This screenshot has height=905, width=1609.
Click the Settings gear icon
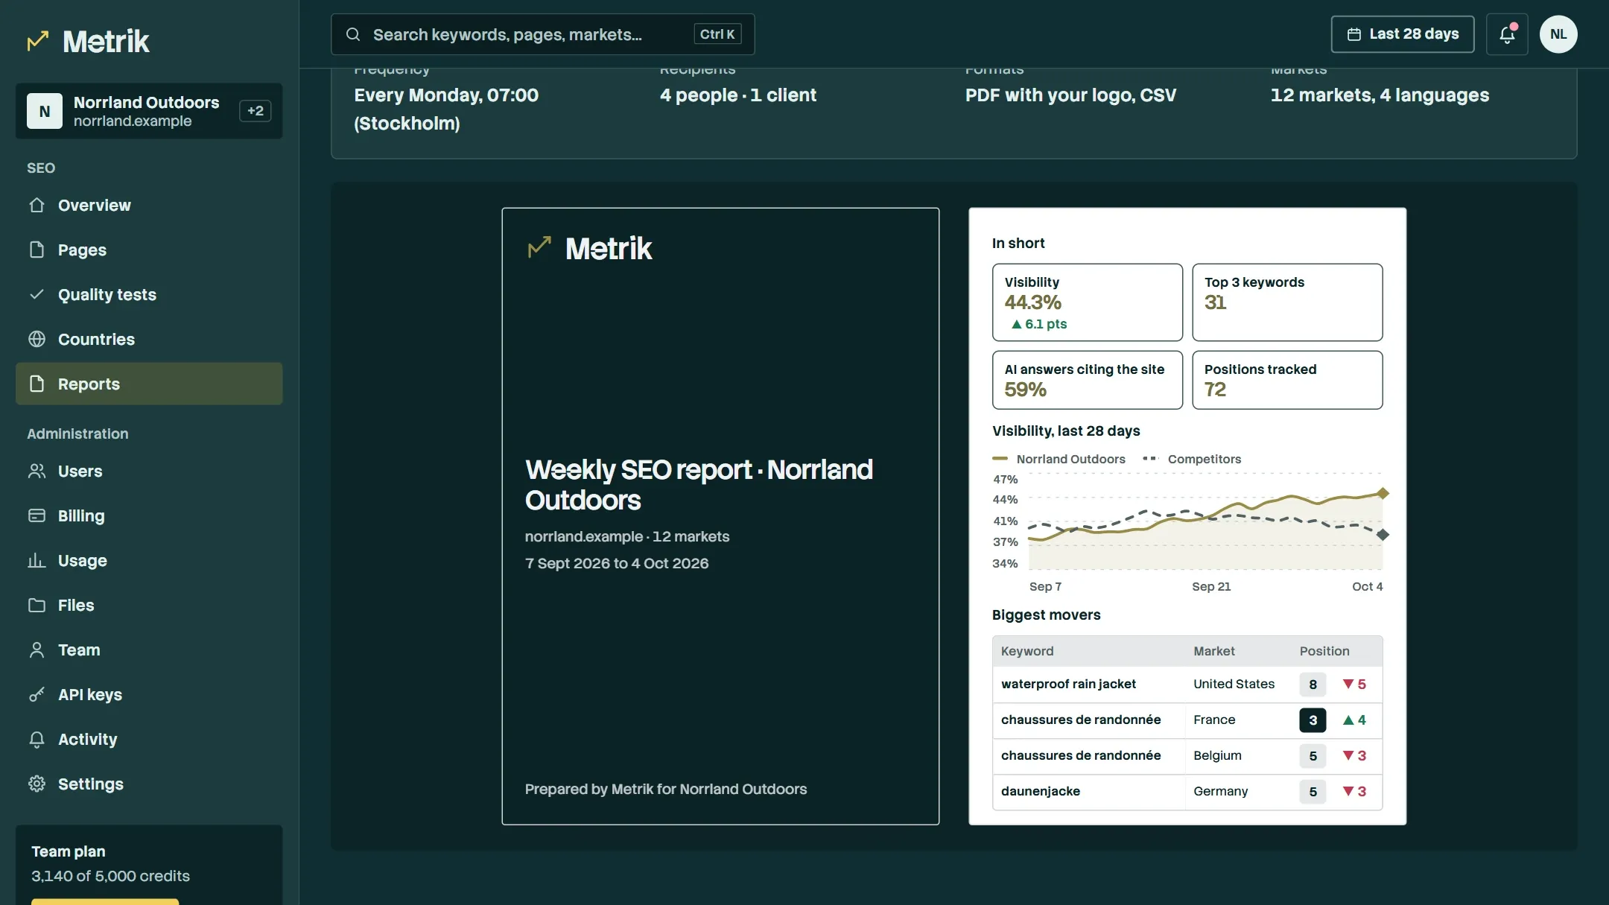click(37, 784)
